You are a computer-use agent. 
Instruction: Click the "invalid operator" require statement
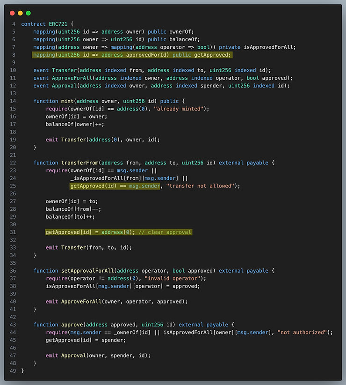[126, 278]
